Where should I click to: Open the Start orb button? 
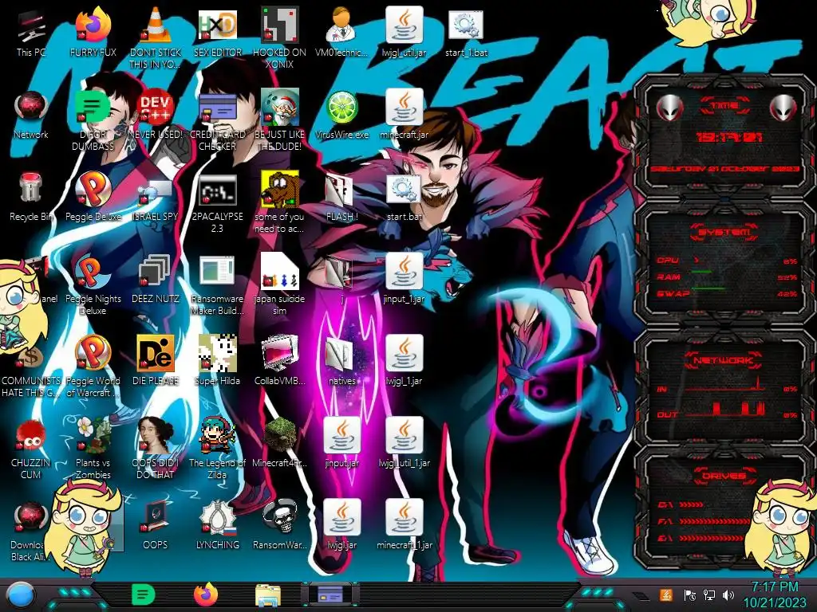[x=20, y=595]
